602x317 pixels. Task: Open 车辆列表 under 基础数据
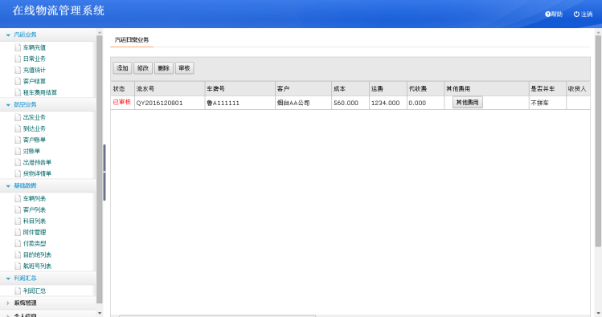(35, 198)
